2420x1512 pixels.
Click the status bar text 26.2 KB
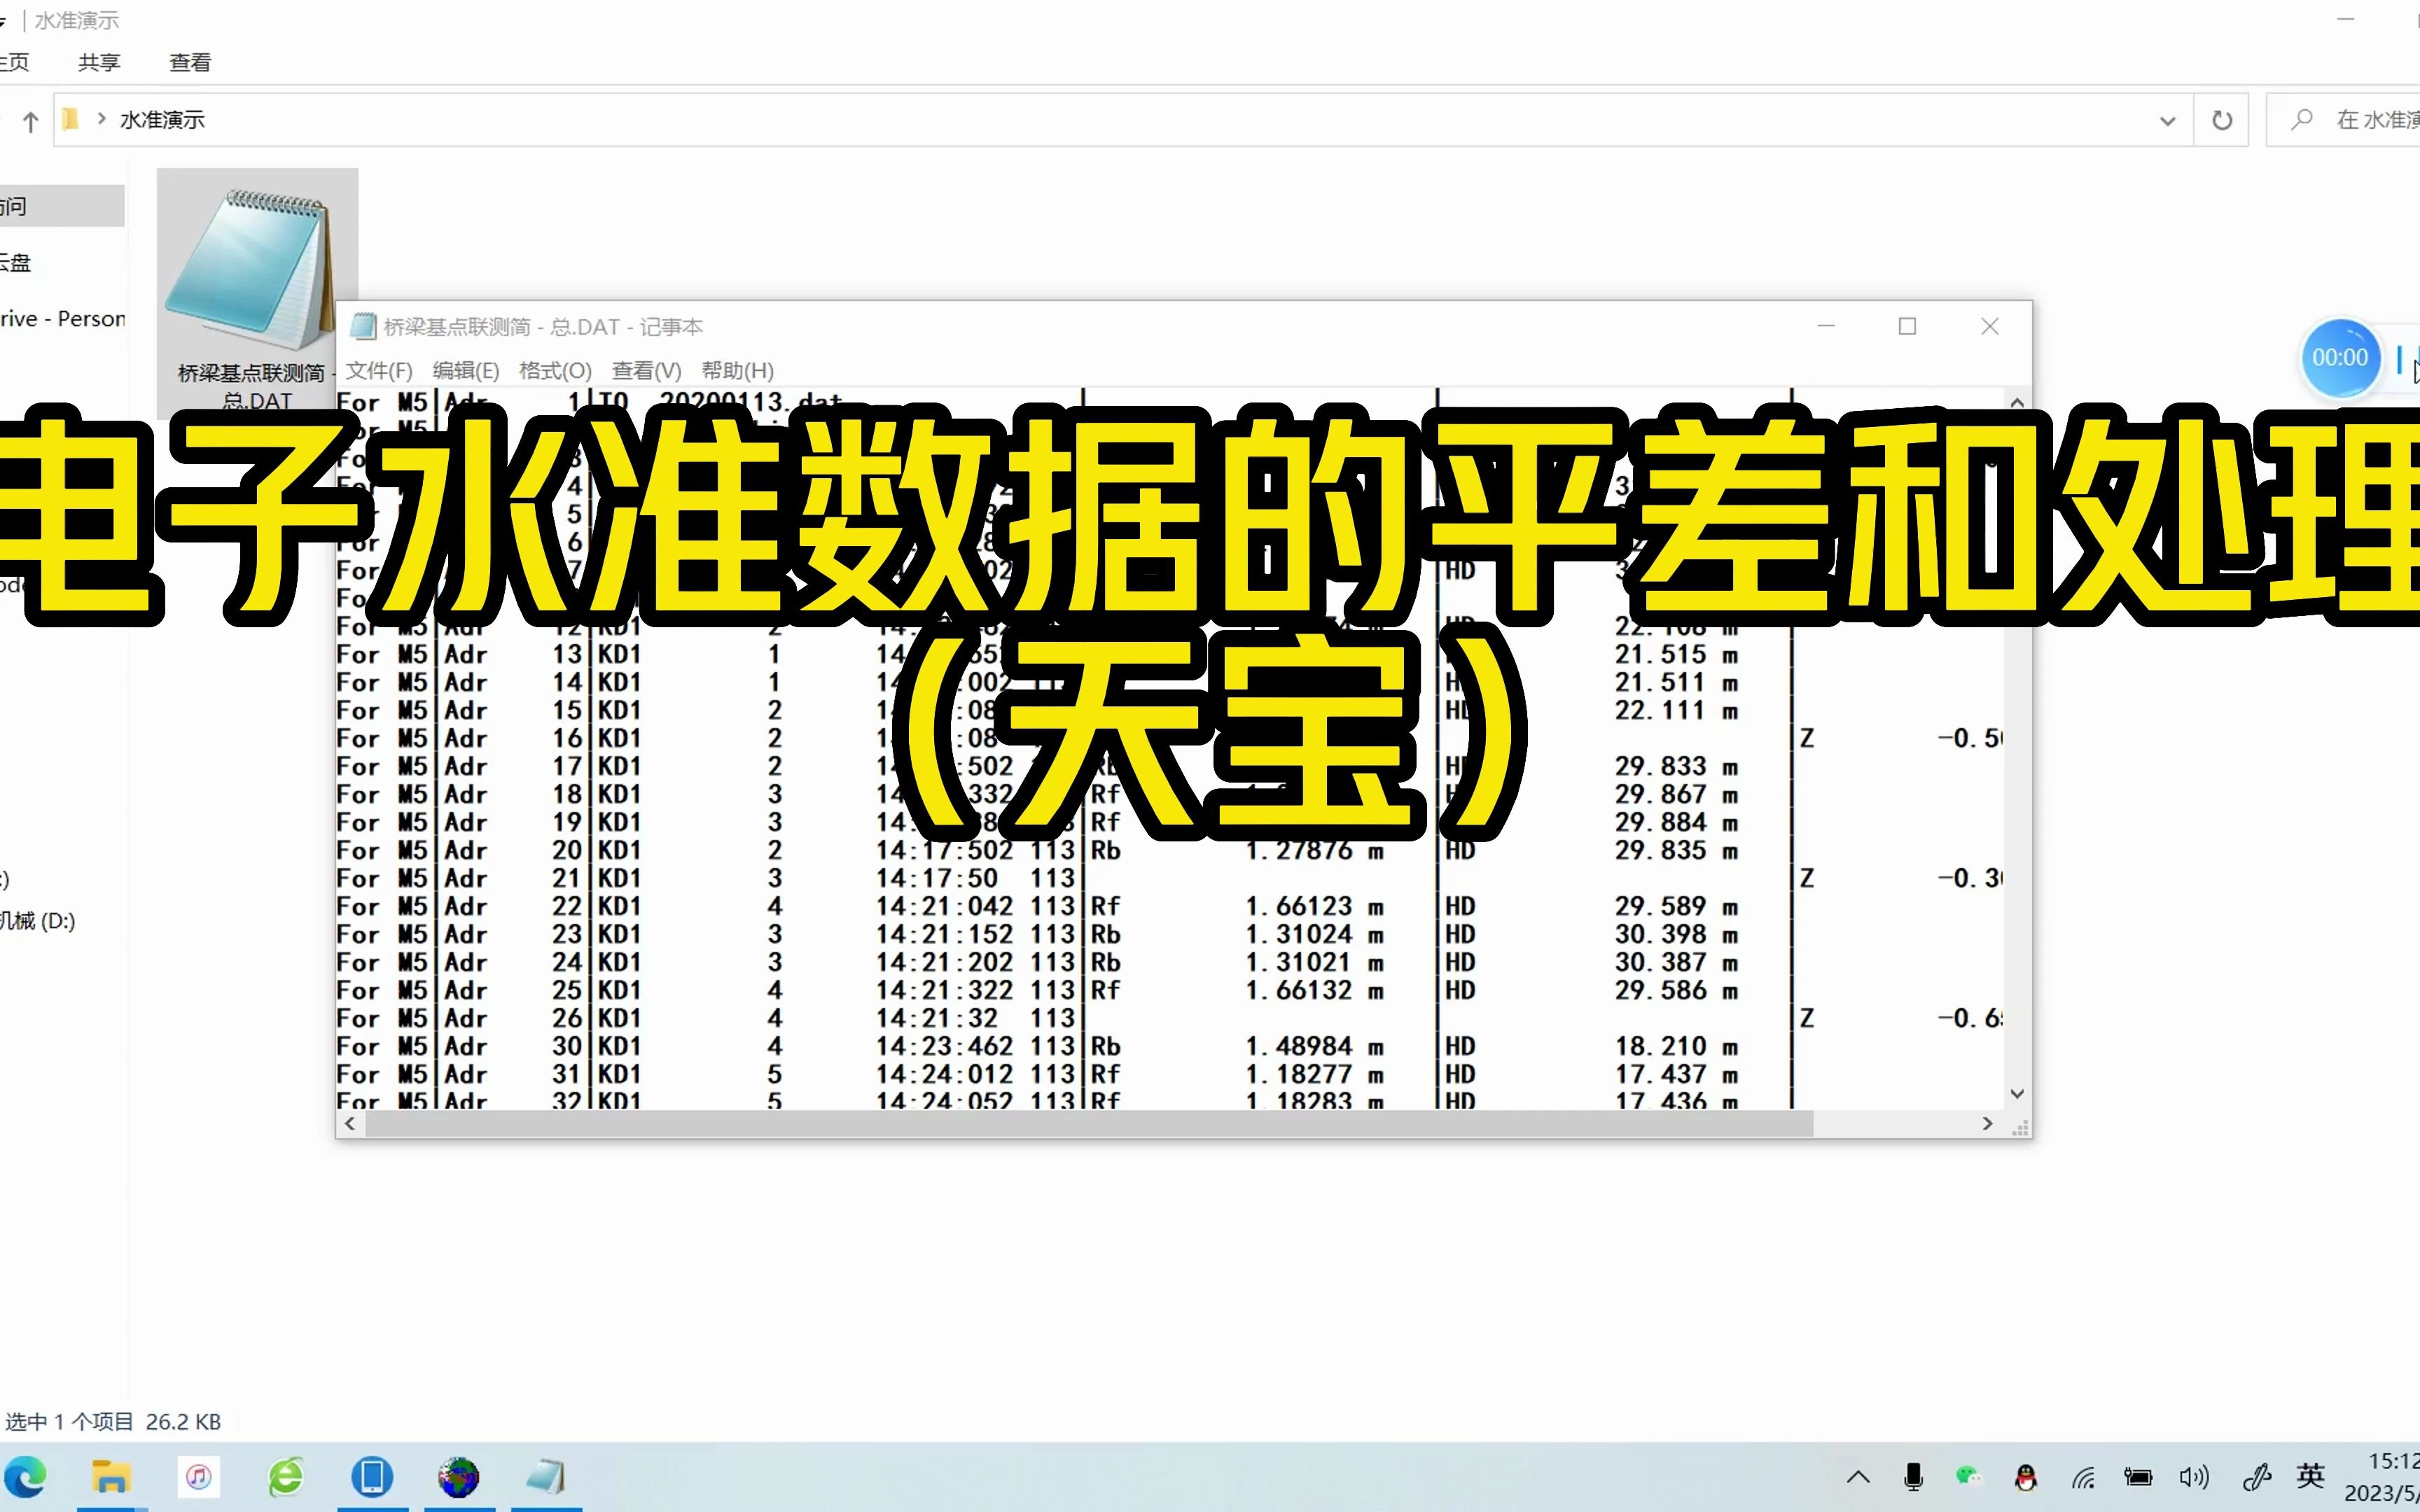183,1421
